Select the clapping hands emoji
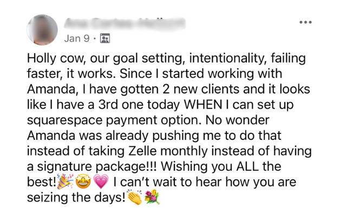Viewport: 340px width, 216px height. coord(135,197)
